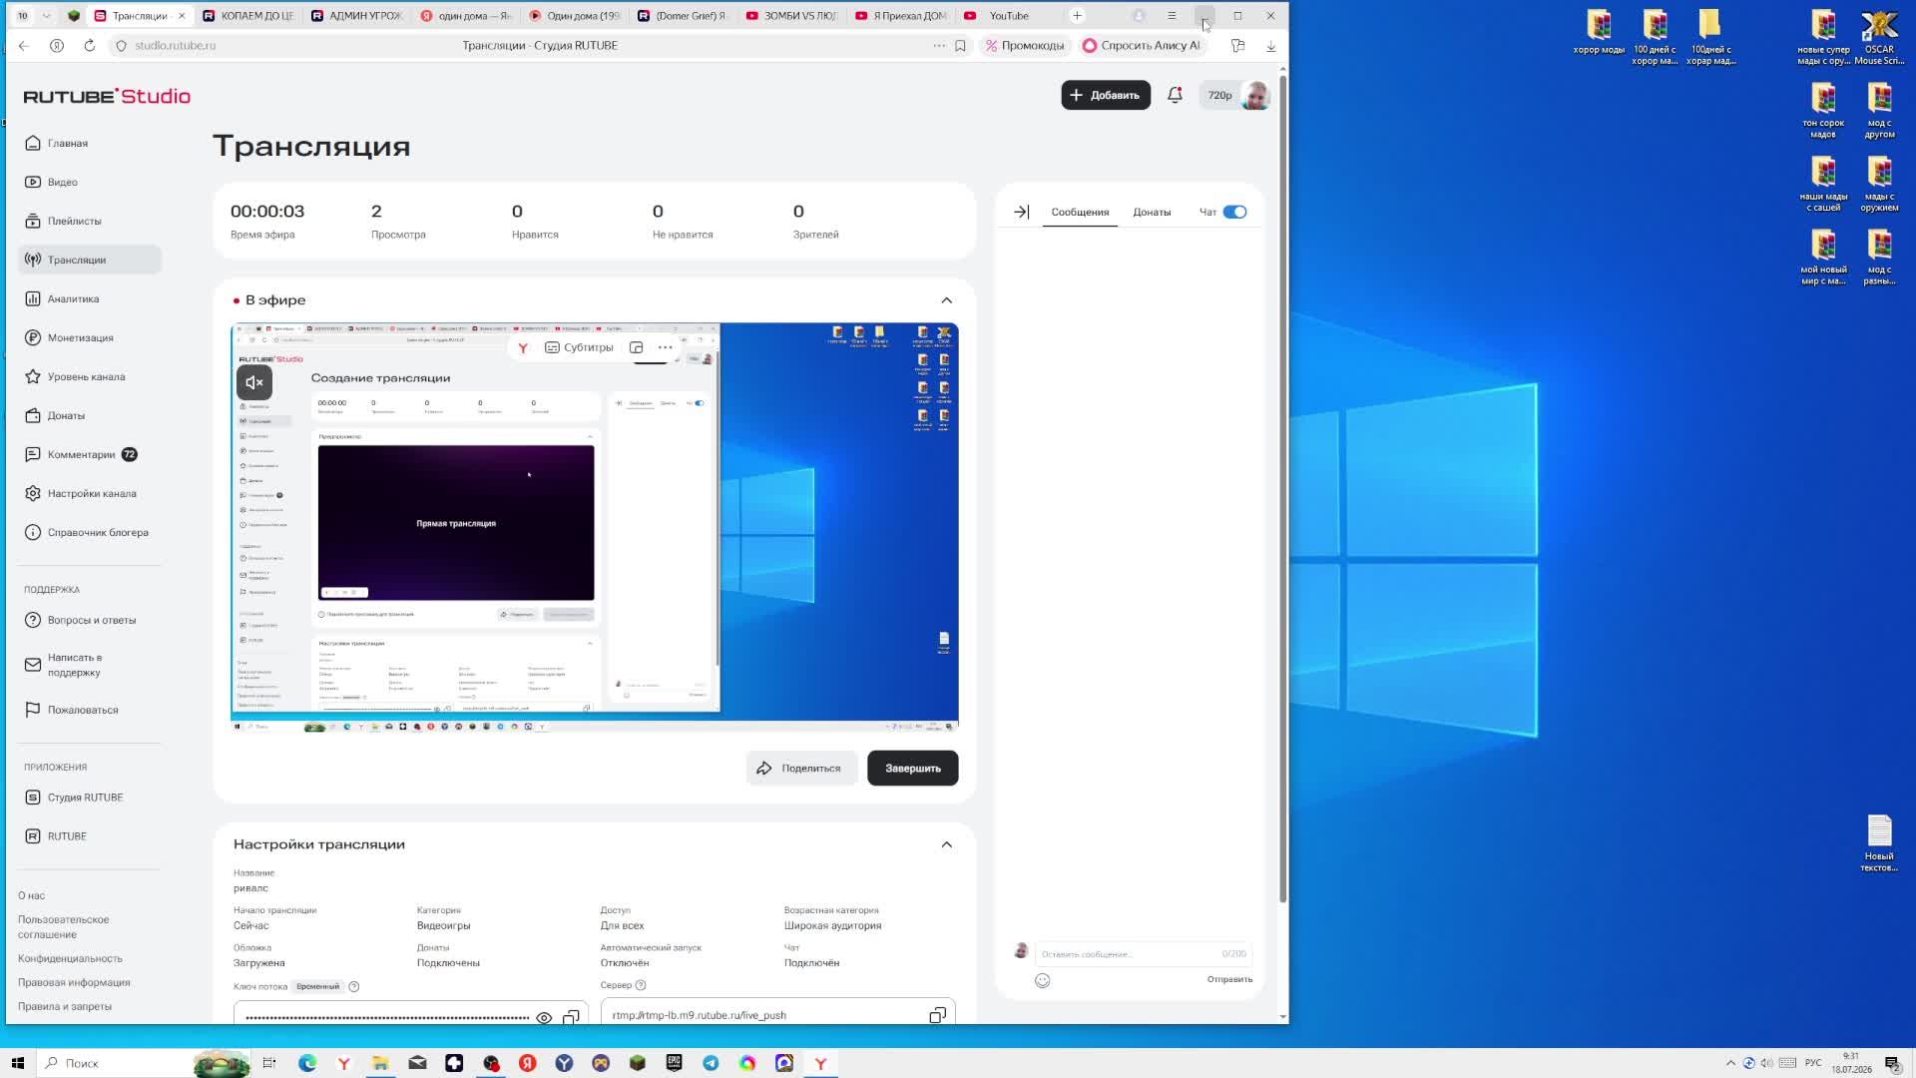Screen dimensions: 1916x1078
Task: Open the 'Правила и запреты' link
Action: coord(65,1006)
